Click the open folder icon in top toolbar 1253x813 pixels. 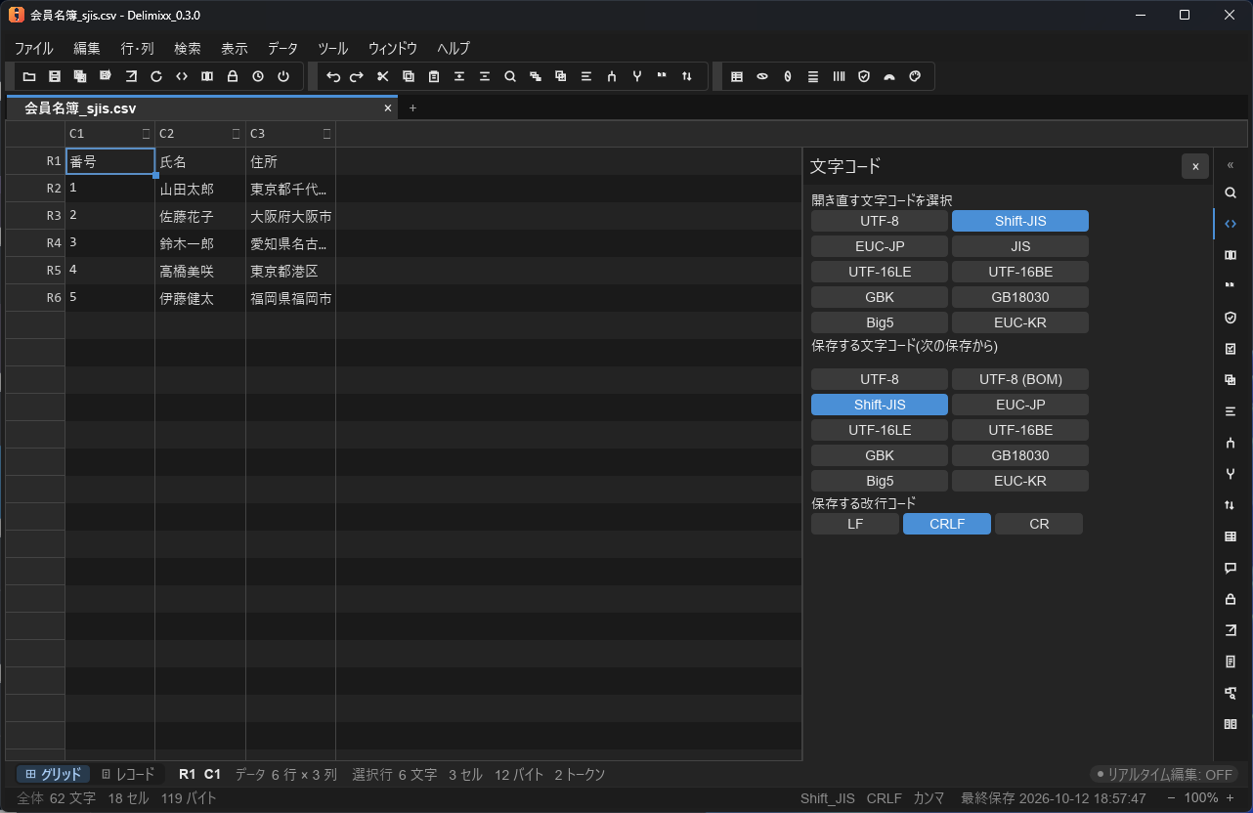(x=29, y=76)
